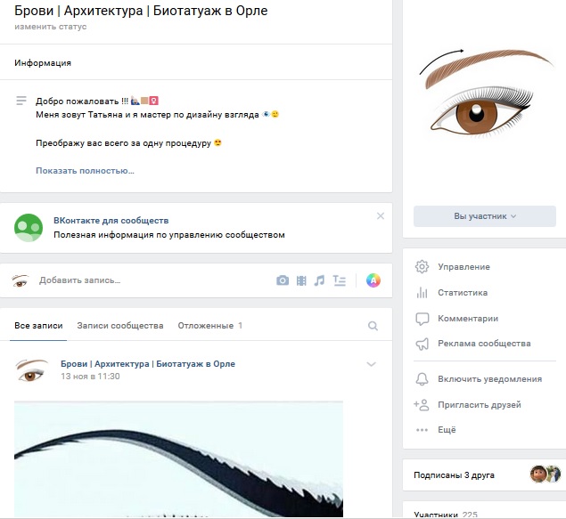Open the post options chevron menu
Screen dimensions: 566x519
pyautogui.click(x=372, y=364)
